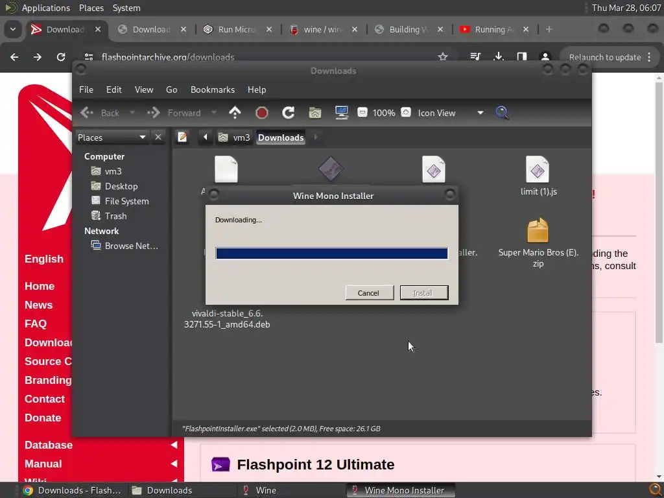
Task: Click the Downloads path breadcrumb
Action: point(280,137)
